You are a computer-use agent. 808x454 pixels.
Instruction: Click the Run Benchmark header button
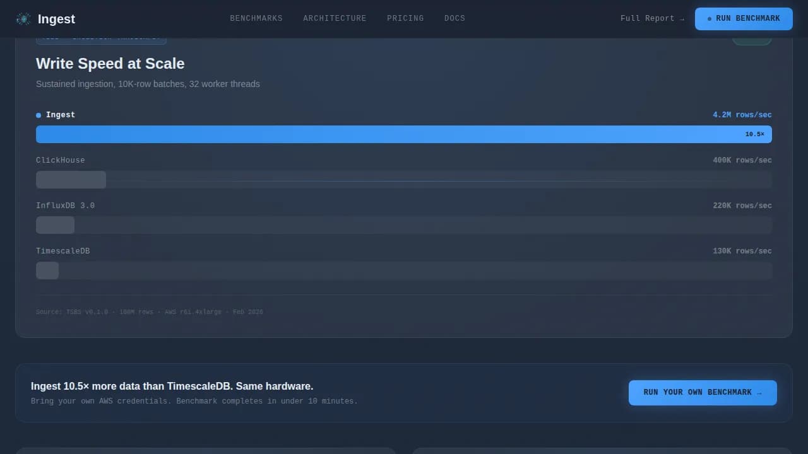click(x=744, y=19)
